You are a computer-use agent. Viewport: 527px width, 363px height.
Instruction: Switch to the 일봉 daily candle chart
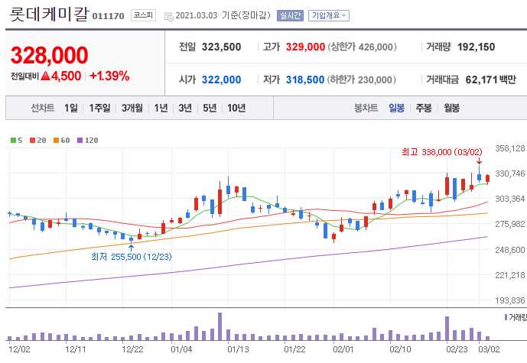397,108
